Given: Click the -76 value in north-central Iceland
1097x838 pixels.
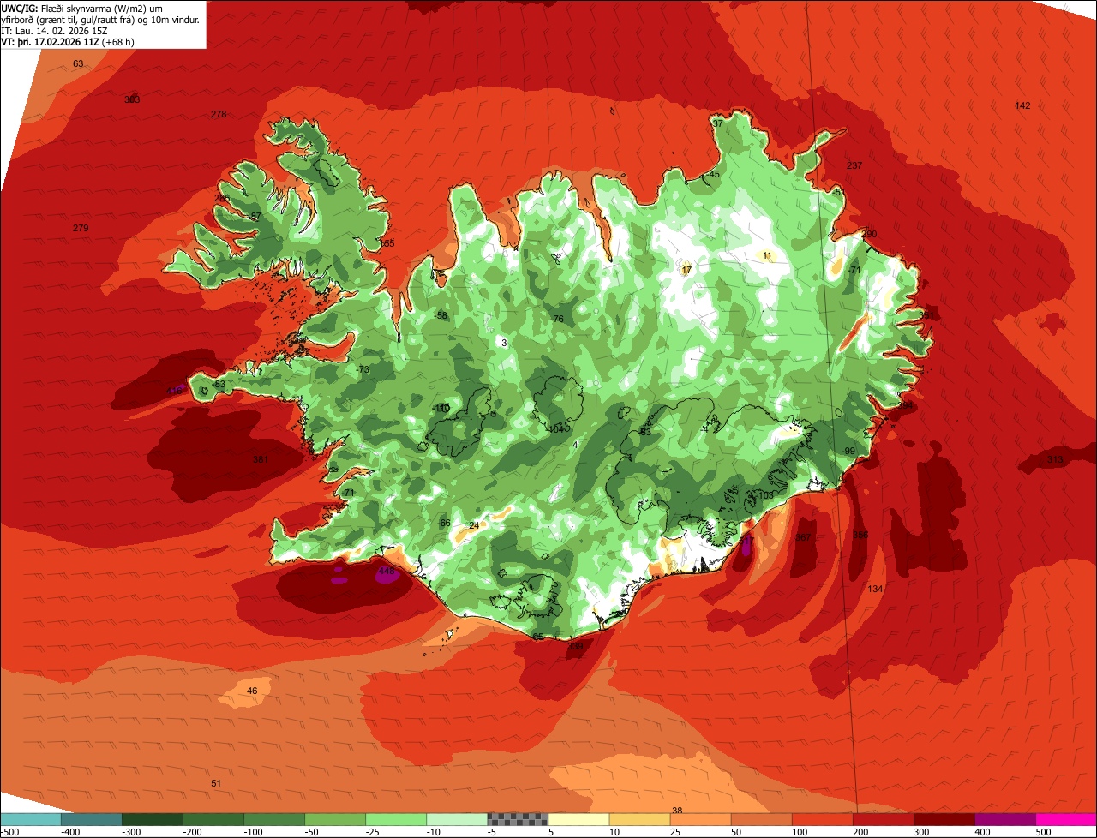Looking at the screenshot, I should tap(556, 319).
